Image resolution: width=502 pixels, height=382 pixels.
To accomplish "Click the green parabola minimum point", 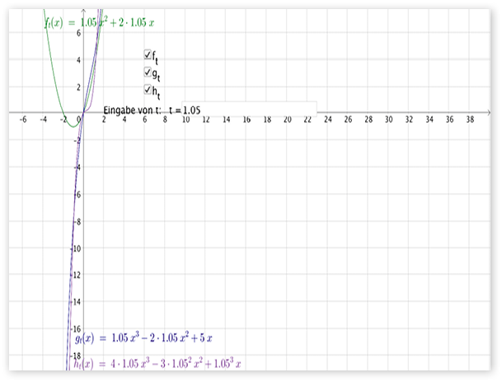I will point(73,127).
